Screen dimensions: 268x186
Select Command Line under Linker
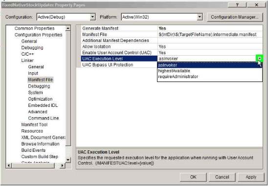click(x=44, y=118)
